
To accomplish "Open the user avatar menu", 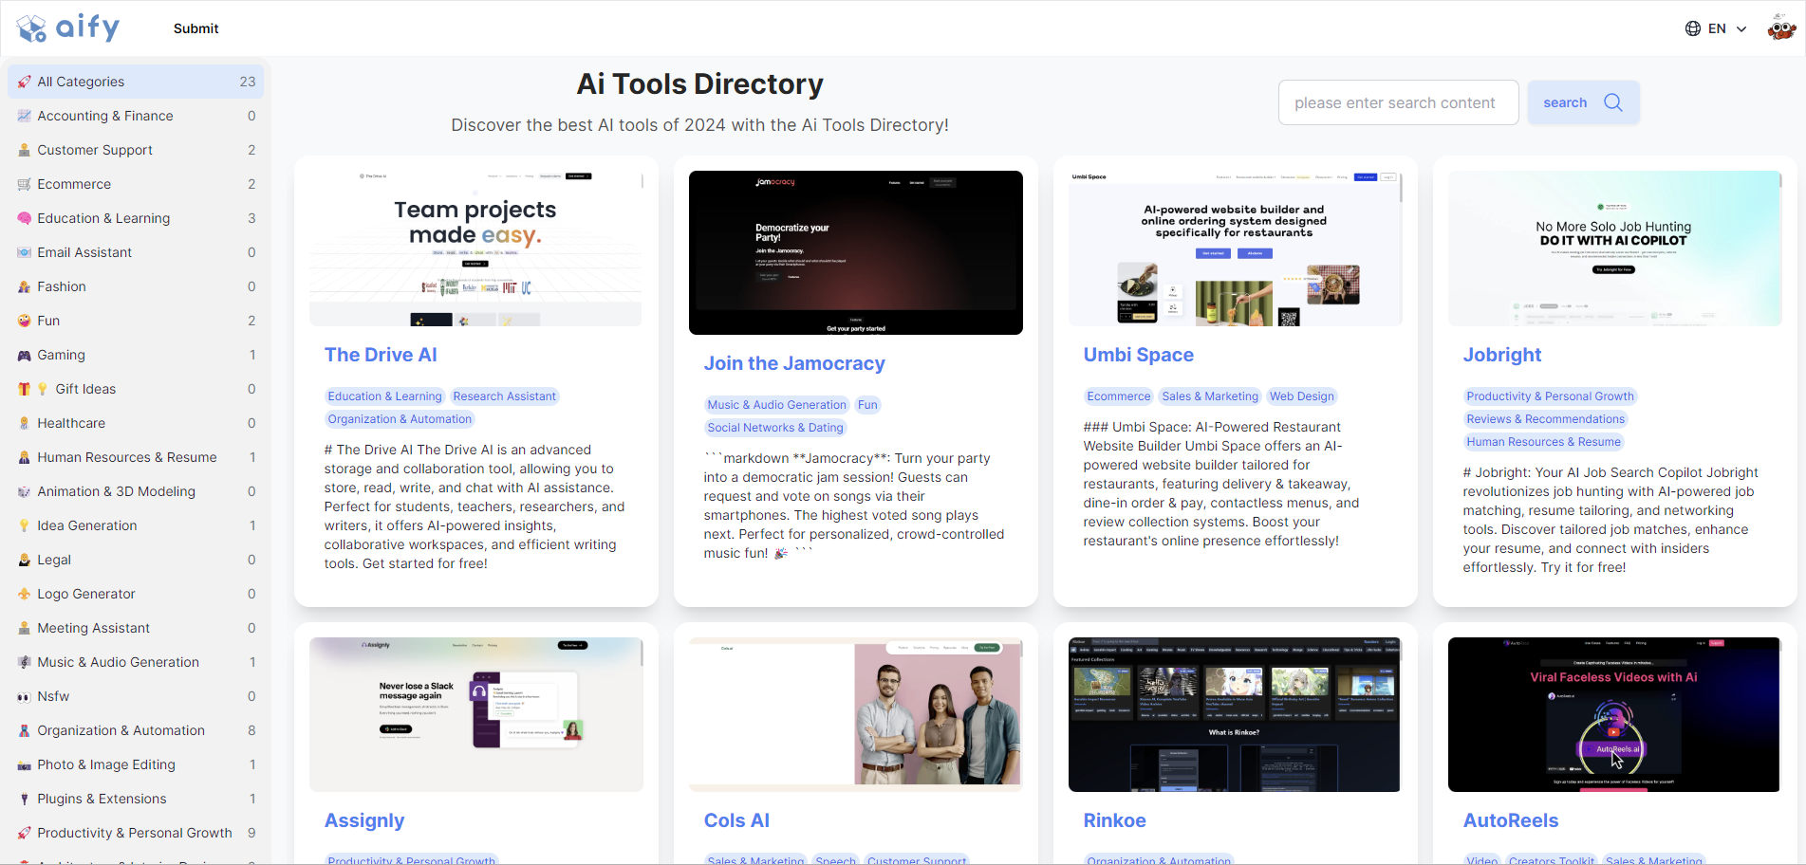I will [x=1781, y=28].
